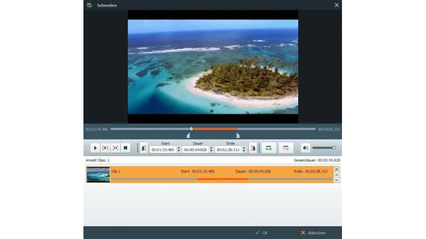Mute the audio with speaker icon
The height and width of the screenshot is (239, 426).
tap(305, 148)
